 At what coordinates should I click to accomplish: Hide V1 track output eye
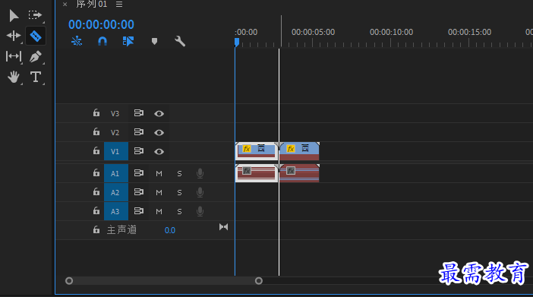click(159, 152)
